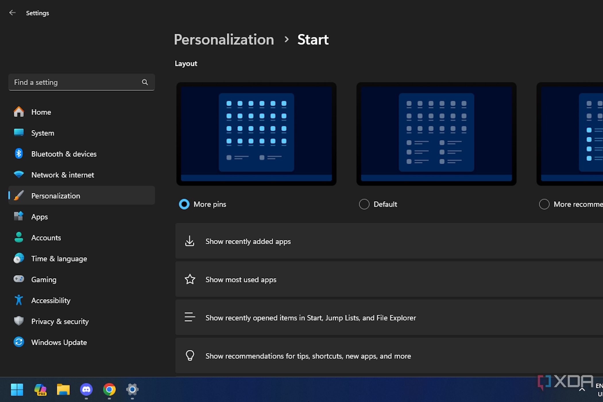The width and height of the screenshot is (603, 402).
Task: Open Accessibility settings
Action: 82,300
